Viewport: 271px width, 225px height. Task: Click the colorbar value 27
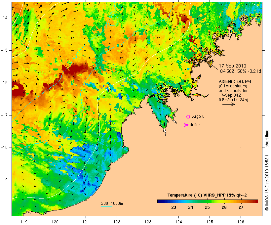(241, 207)
